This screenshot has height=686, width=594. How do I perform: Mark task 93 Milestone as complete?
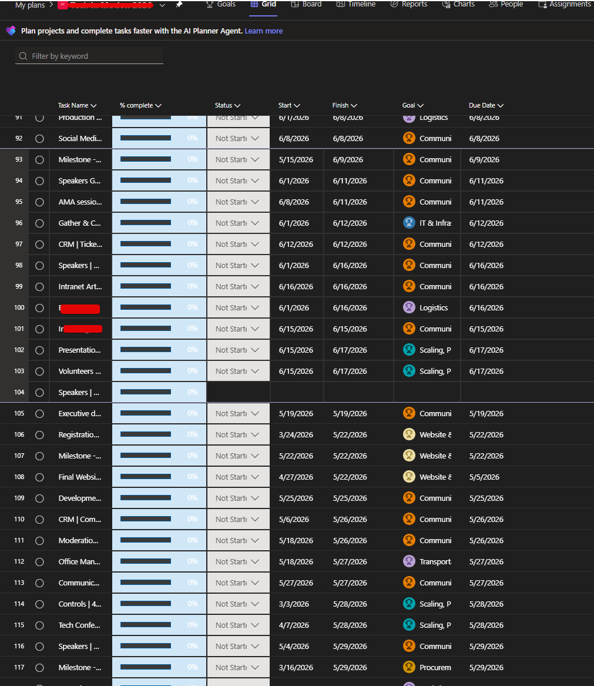pyautogui.click(x=39, y=160)
